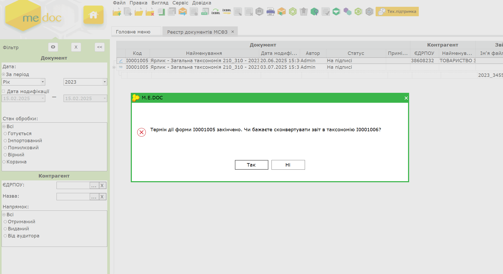Image resolution: width=503 pixels, height=274 pixels.
Task: Switch to the Головне меню tab
Action: (133, 32)
